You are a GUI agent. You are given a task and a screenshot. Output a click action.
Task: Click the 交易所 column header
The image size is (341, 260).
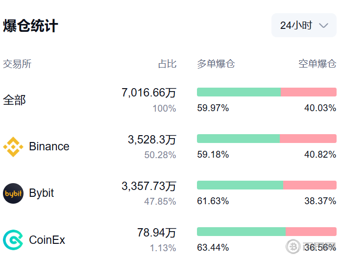tap(17, 64)
